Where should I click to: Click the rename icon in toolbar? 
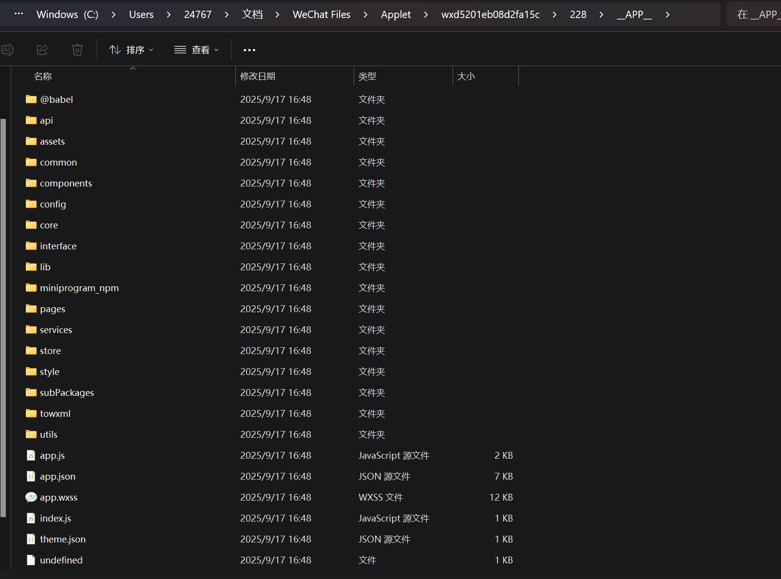7,50
